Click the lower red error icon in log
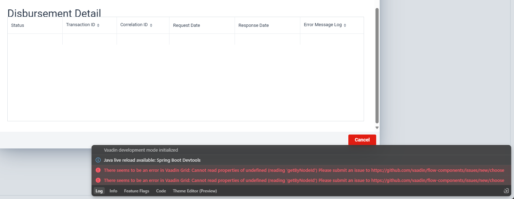 98,180
